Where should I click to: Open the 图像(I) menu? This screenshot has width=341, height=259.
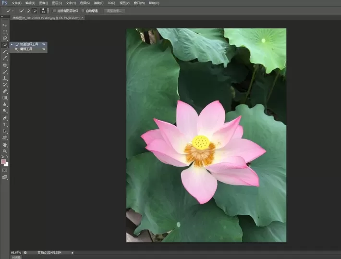point(44,3)
